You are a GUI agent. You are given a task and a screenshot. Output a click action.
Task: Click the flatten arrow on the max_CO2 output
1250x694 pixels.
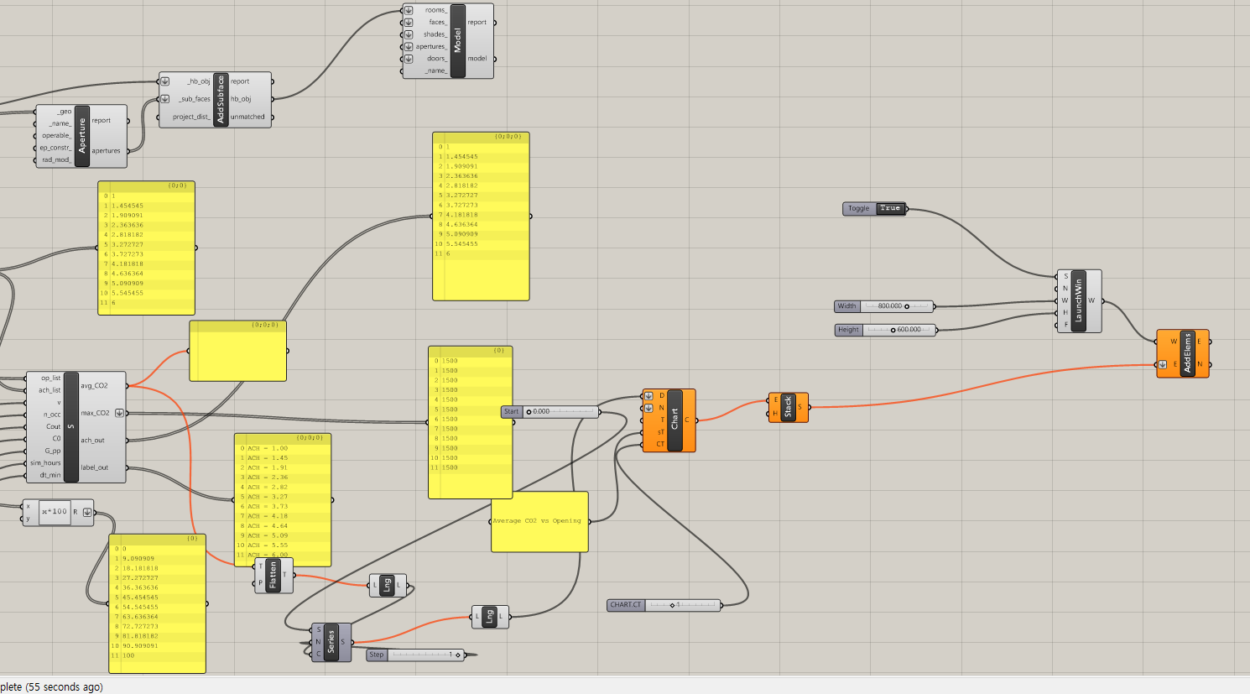point(120,411)
